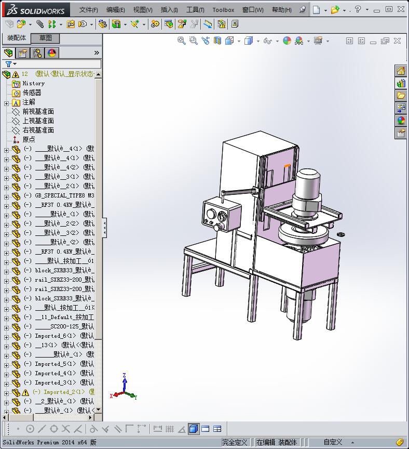The height and width of the screenshot is (449, 409).
Task: Click the View Orientation icon
Action: tap(229, 41)
